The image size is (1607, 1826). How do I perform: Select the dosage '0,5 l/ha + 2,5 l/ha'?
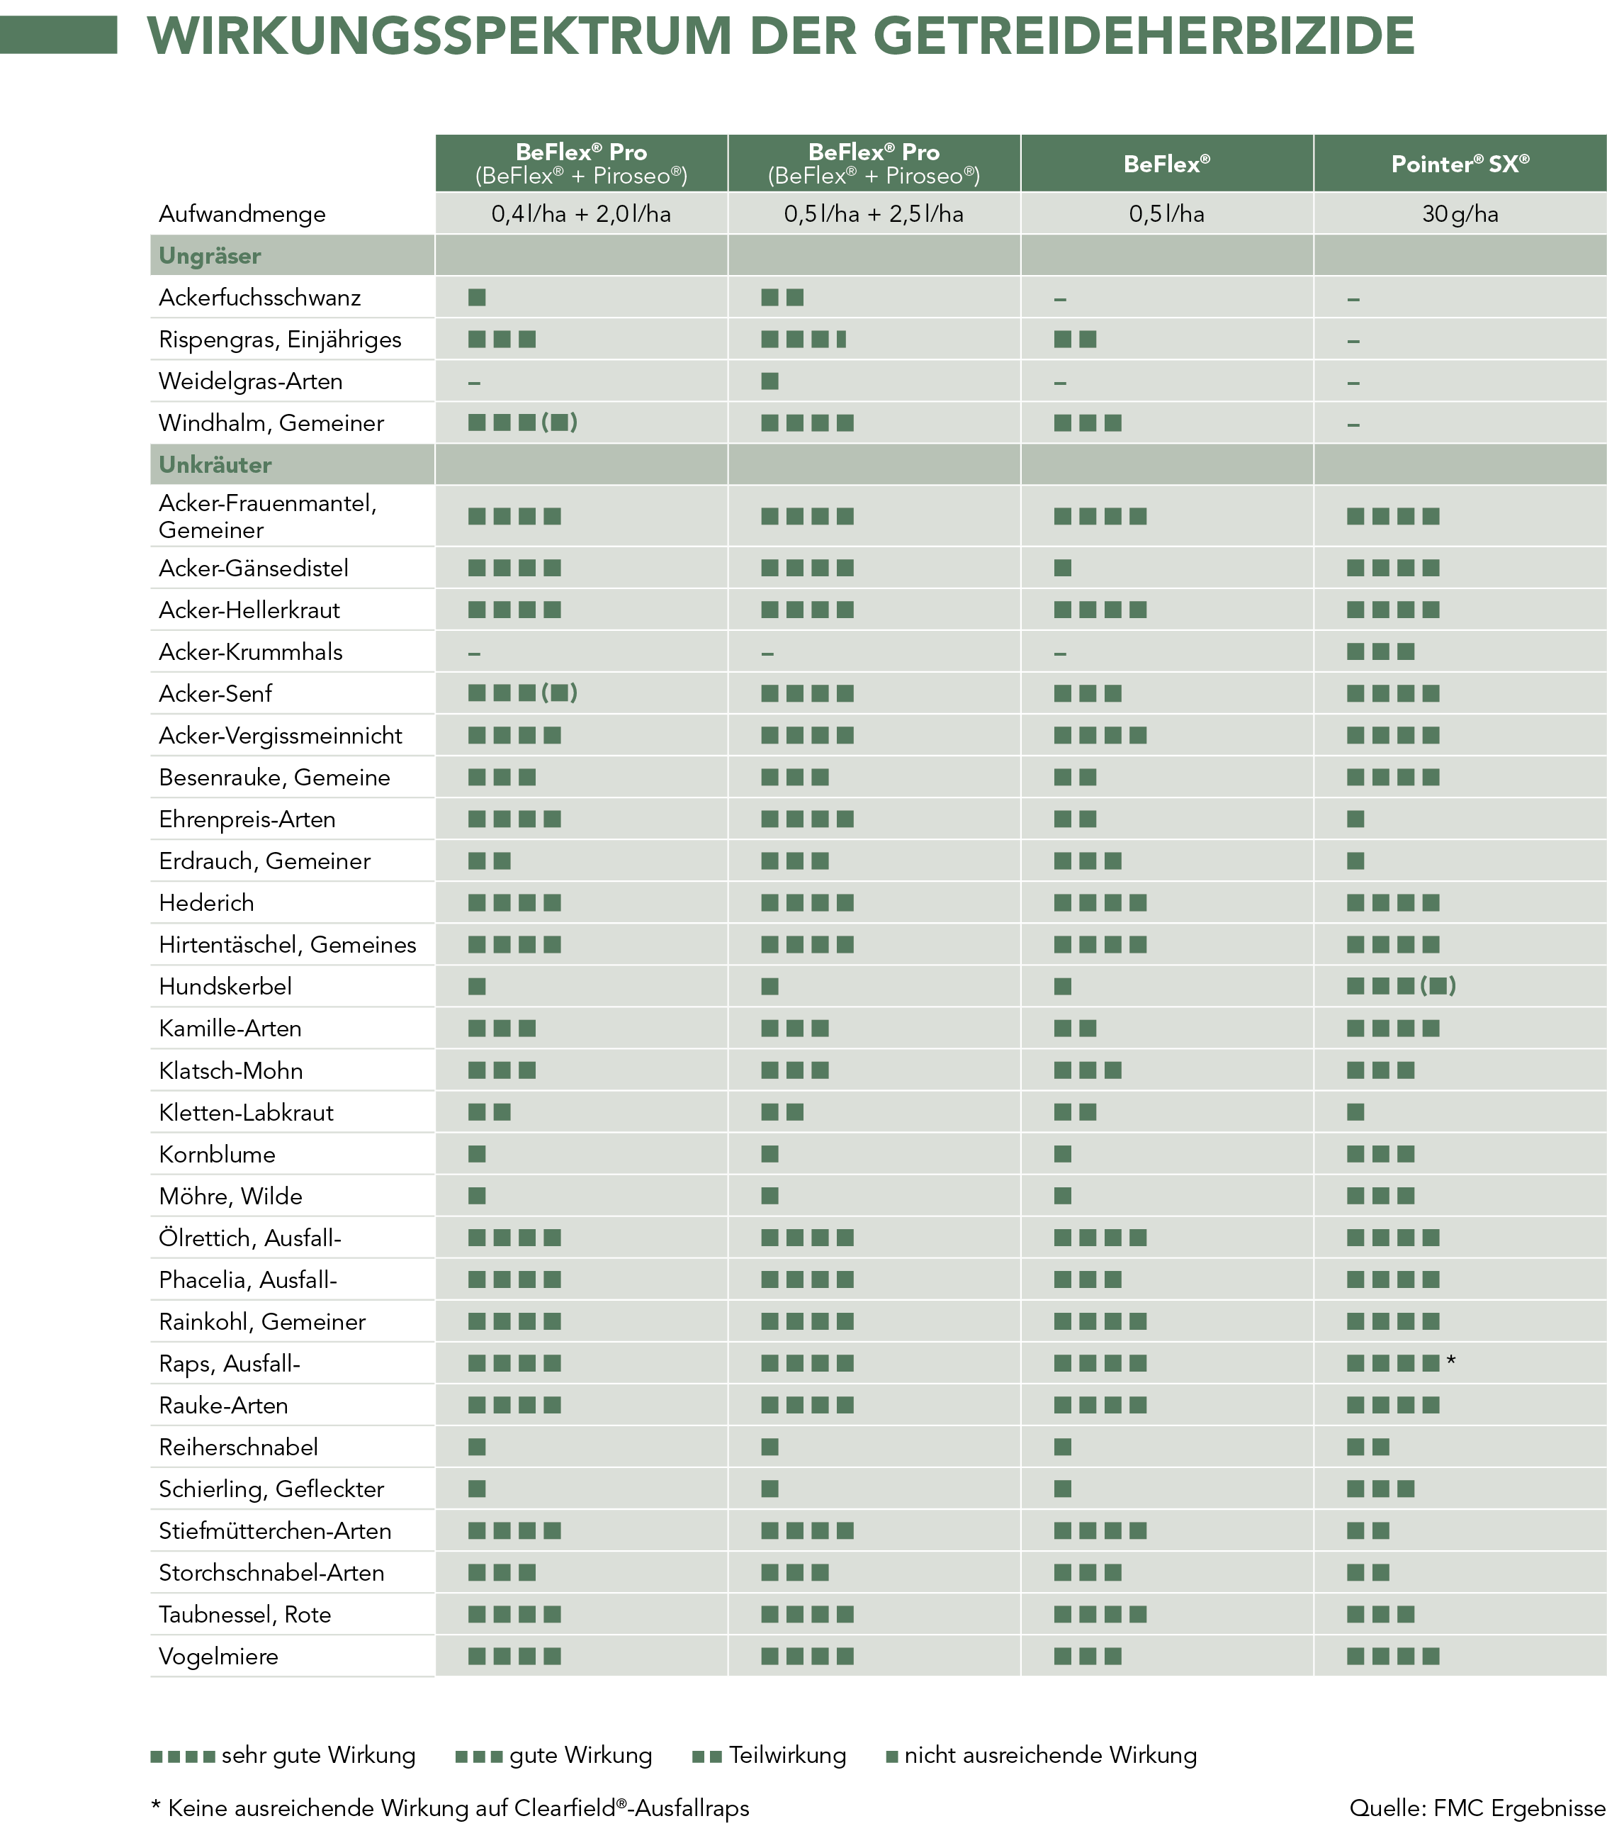click(x=874, y=214)
